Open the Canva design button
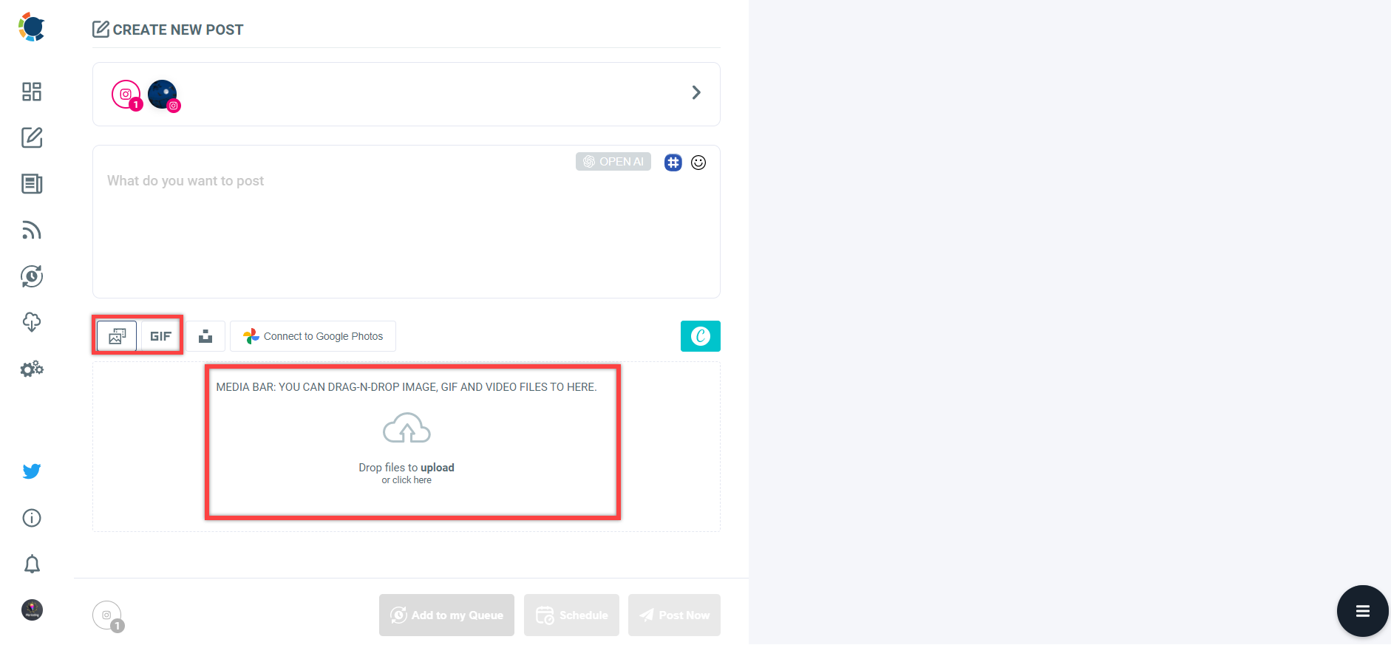The width and height of the screenshot is (1391, 645). point(700,336)
